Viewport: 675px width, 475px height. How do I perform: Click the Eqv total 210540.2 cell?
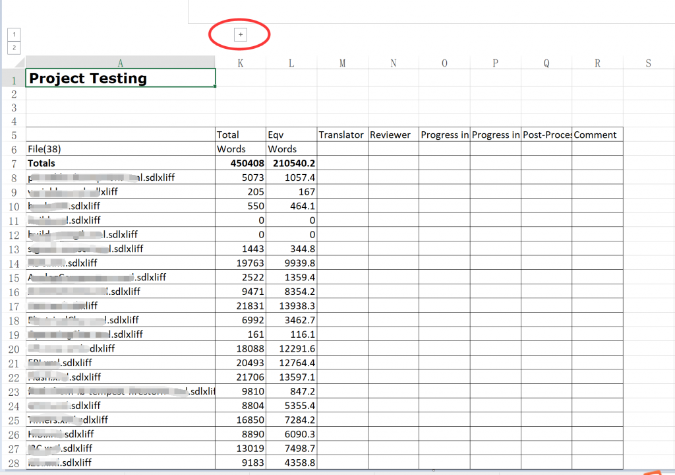(x=291, y=163)
